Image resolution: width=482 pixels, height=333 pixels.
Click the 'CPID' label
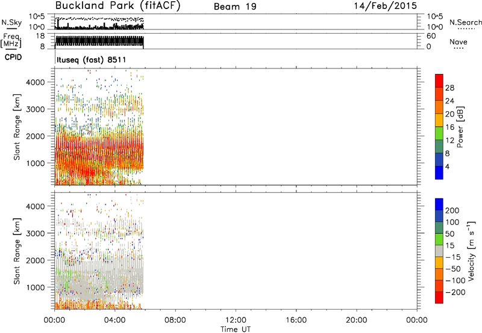tap(13, 57)
